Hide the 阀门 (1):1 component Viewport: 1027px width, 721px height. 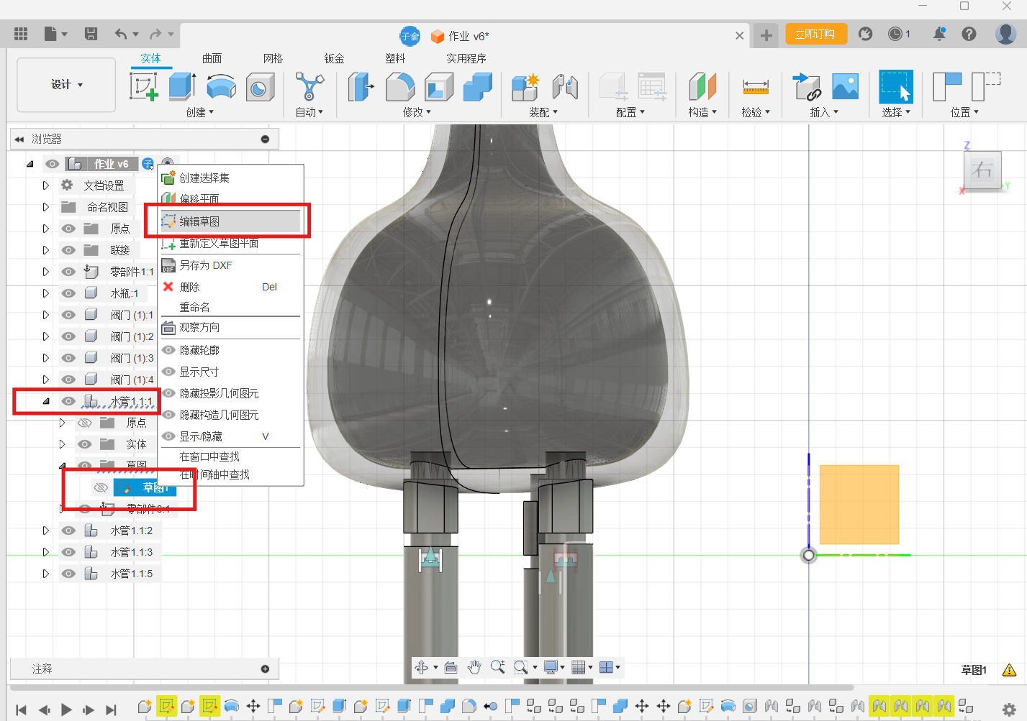[68, 315]
